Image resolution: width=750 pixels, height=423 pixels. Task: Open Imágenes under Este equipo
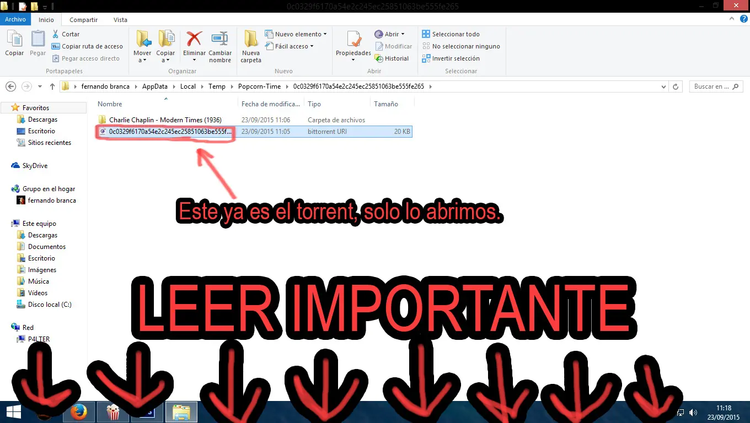point(42,270)
